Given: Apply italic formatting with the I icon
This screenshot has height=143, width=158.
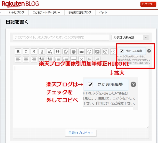Looking at the screenshot, I should tap(26, 52).
